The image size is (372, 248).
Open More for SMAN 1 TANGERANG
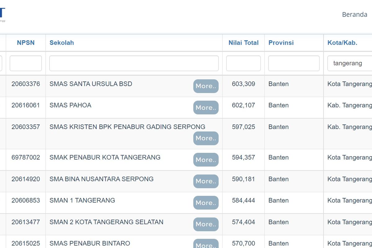pos(206,203)
